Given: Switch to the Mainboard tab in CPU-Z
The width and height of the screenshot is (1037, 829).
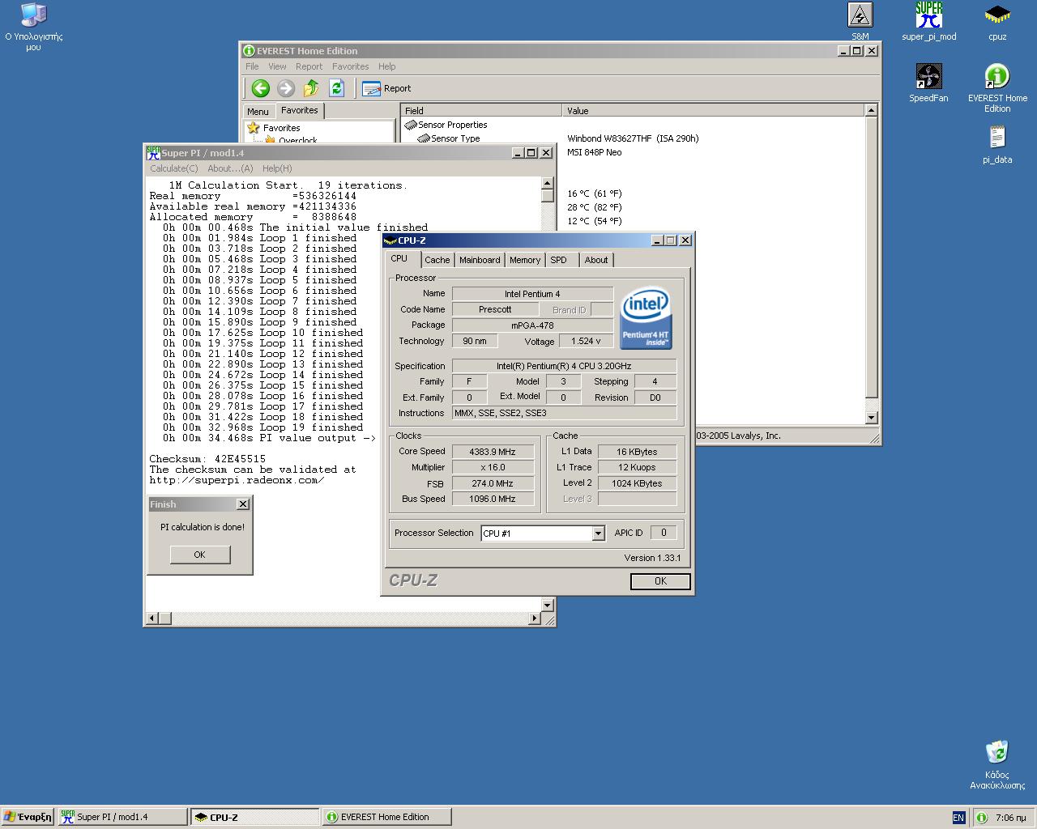Looking at the screenshot, I should pos(480,260).
